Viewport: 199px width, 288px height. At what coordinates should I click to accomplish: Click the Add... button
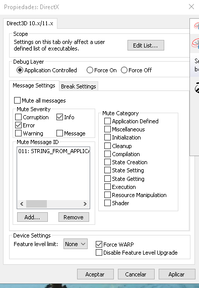[x=32, y=217]
